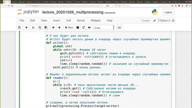Image resolution: width=192 pixels, height=108 pixels.
Task: Paste cell below with clipboard icon
Action: click(46, 27)
